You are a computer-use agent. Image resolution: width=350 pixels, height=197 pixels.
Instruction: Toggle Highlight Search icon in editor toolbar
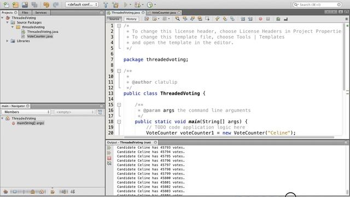[x=200, y=19]
